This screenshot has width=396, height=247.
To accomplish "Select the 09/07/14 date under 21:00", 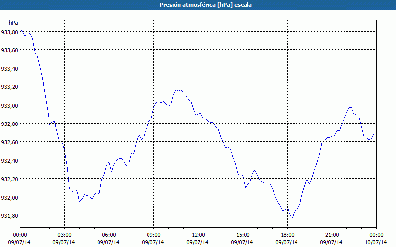I will point(331,242).
